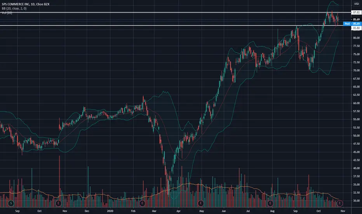Image resolution: width=362 pixels, height=214 pixels.
Task: Select the Vol (20) indicator legend
Action: (7, 13)
